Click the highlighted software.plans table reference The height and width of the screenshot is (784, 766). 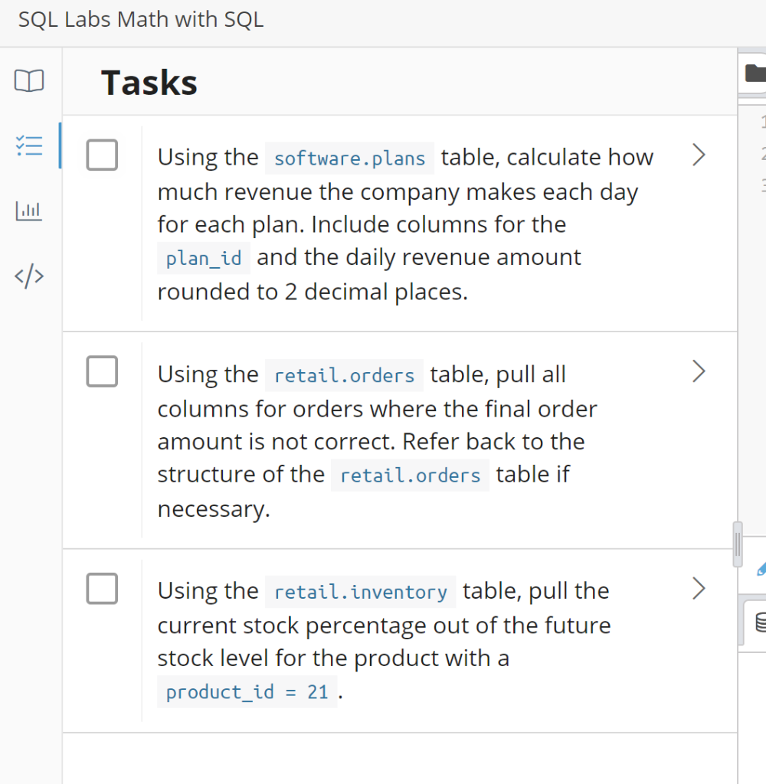(x=349, y=158)
